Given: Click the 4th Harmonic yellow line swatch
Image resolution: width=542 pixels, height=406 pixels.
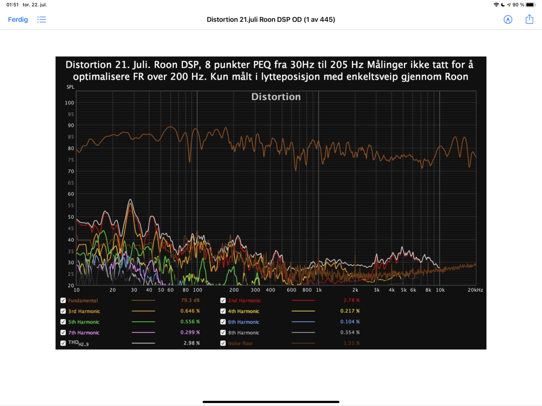Looking at the screenshot, I should click(x=303, y=311).
